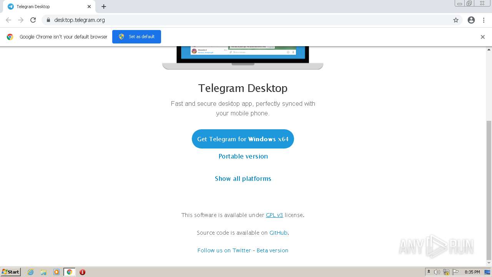Click the padlock site info icon
Screen dimensions: 492x277
point(48,20)
